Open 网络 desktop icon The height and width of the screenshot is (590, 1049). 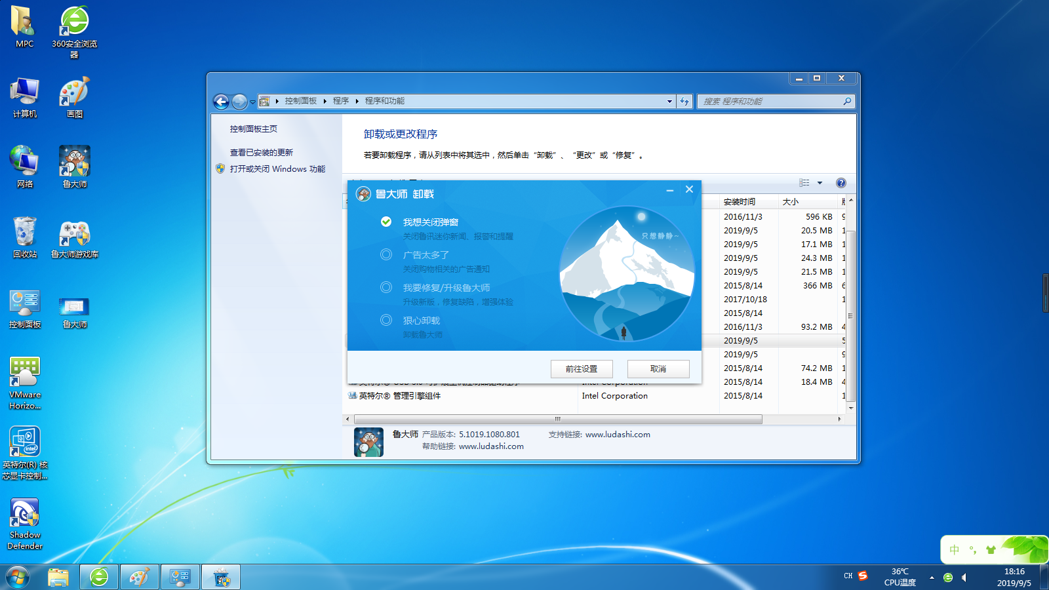pos(24,167)
